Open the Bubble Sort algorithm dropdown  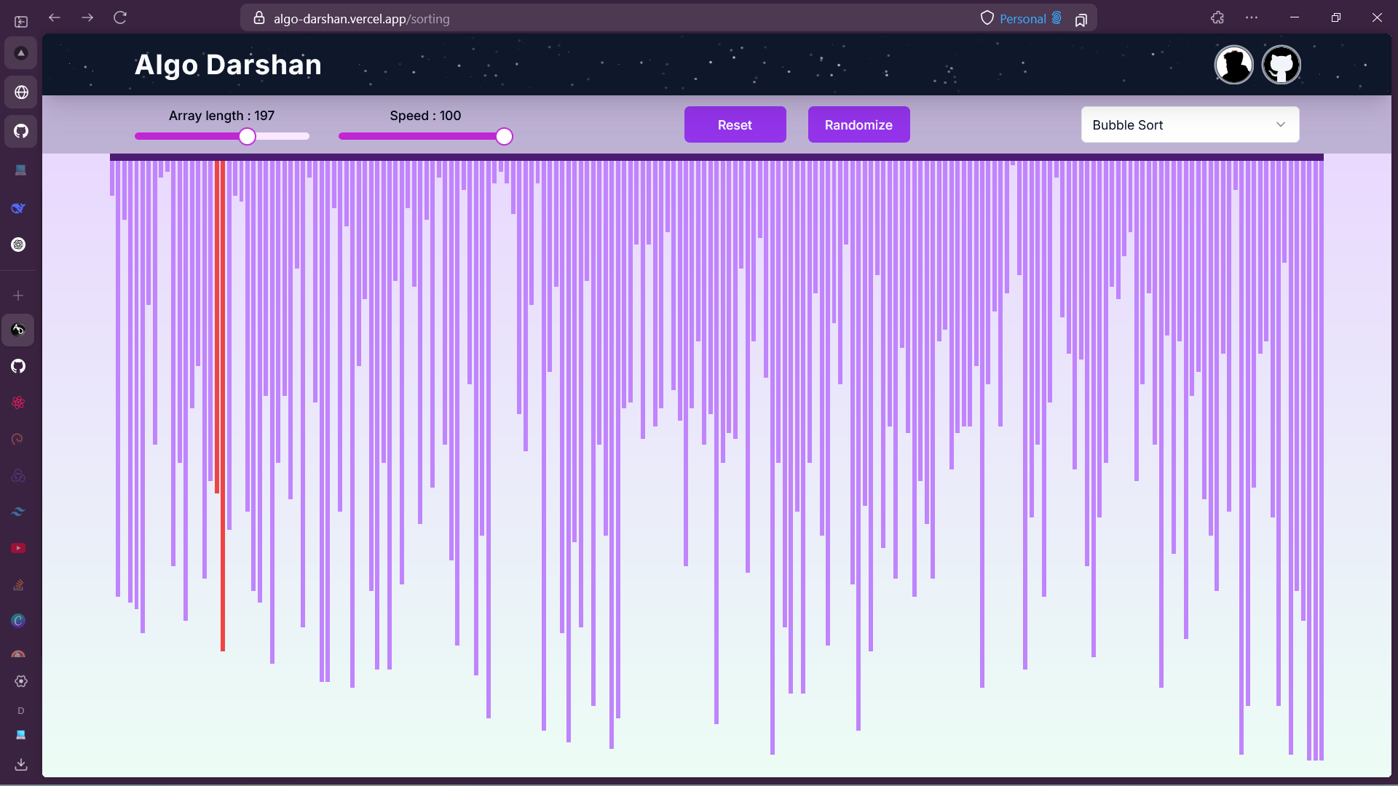(1190, 124)
